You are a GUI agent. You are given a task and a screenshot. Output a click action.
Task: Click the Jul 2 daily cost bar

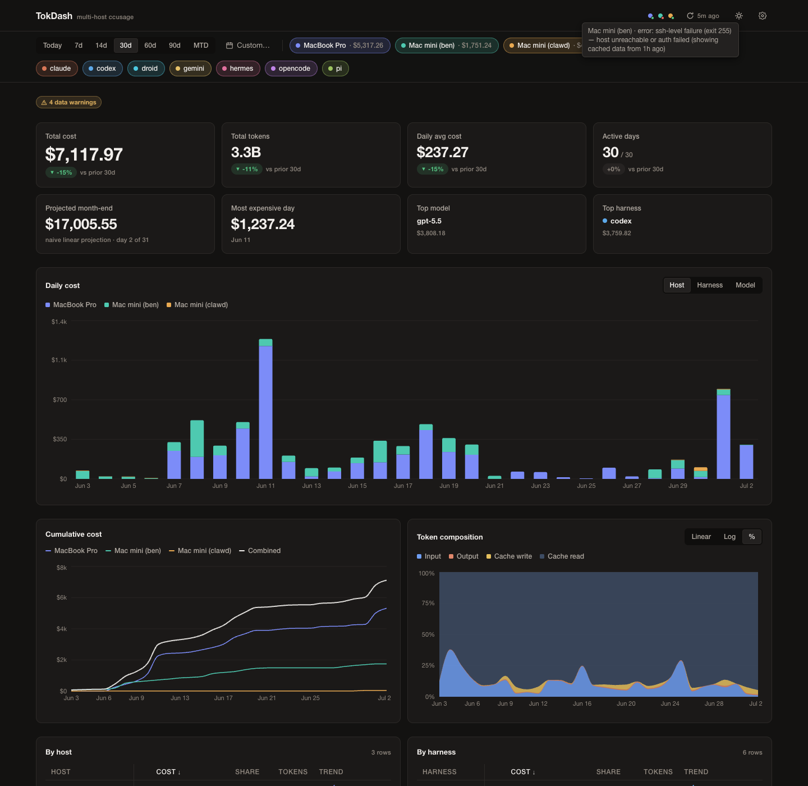[x=746, y=461]
